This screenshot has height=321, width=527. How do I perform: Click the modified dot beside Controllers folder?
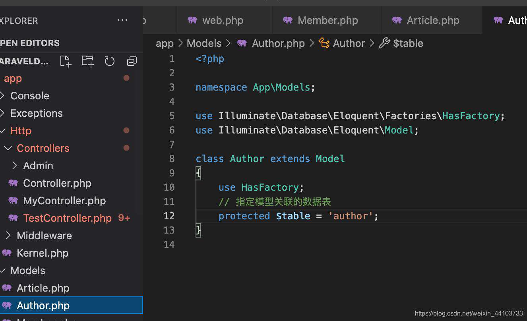click(126, 148)
